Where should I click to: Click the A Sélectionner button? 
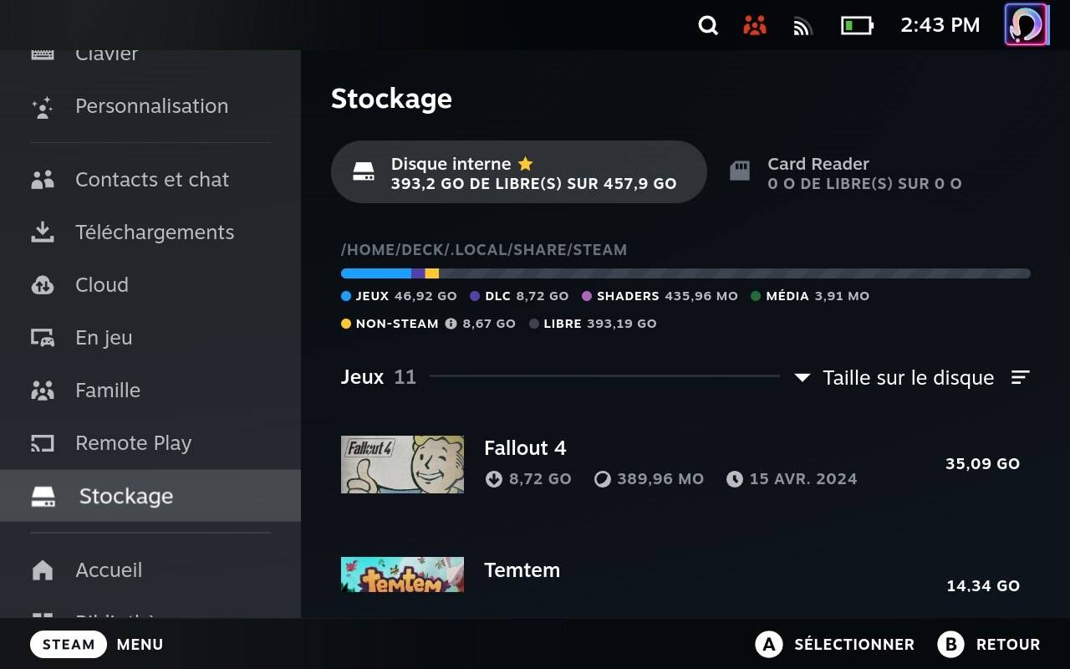click(834, 644)
